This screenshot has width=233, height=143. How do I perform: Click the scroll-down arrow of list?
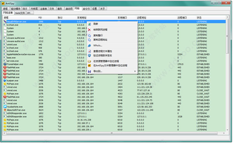(x=227, y=130)
